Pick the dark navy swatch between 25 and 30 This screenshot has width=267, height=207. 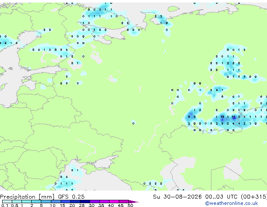tap(85, 202)
